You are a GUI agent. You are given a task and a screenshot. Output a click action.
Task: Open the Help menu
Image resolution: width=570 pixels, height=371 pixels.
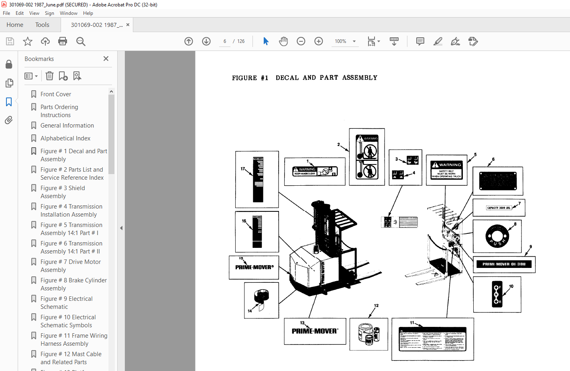coord(88,13)
